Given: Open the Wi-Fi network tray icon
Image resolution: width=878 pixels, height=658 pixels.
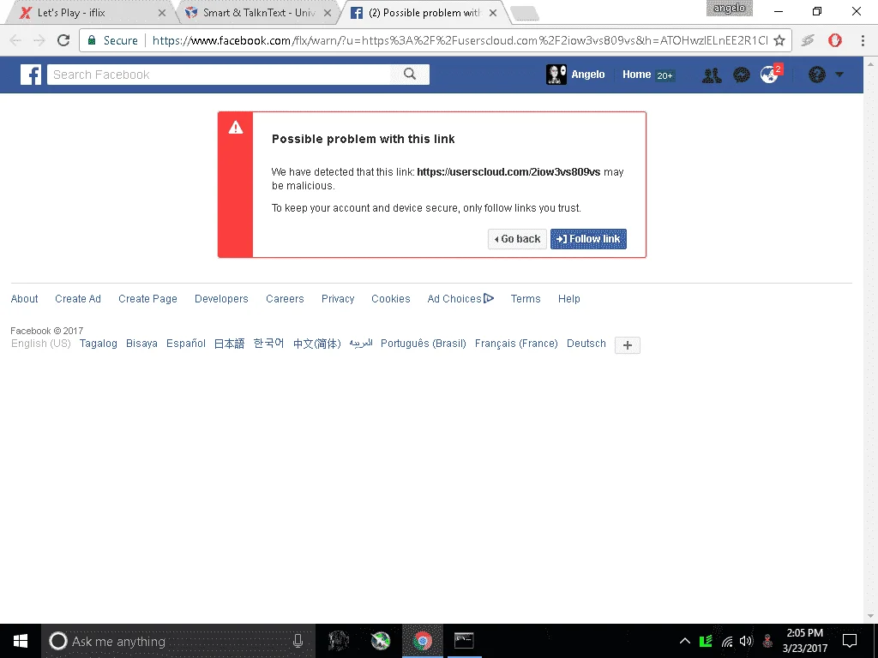Looking at the screenshot, I should click(727, 641).
